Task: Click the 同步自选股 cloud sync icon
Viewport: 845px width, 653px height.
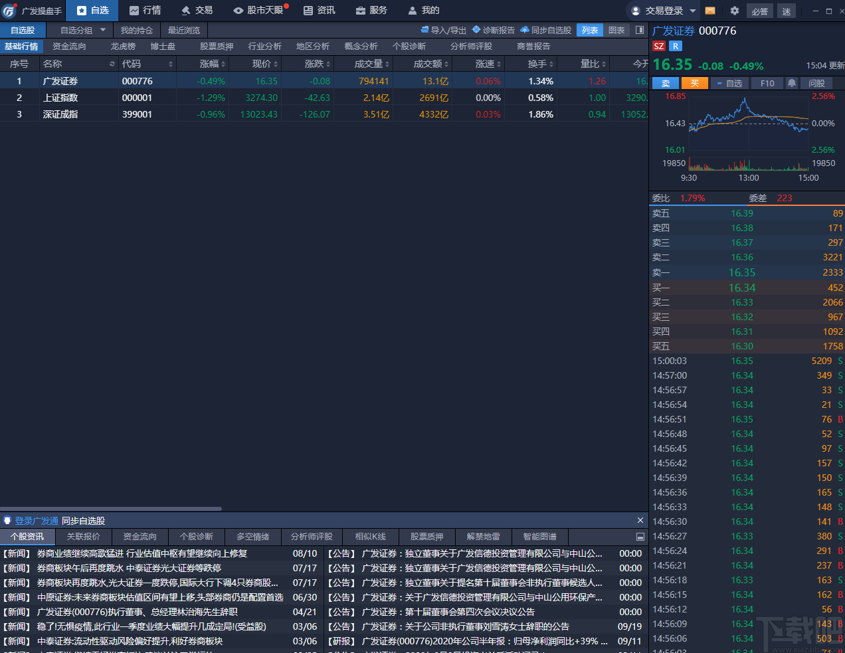Action: [524, 30]
